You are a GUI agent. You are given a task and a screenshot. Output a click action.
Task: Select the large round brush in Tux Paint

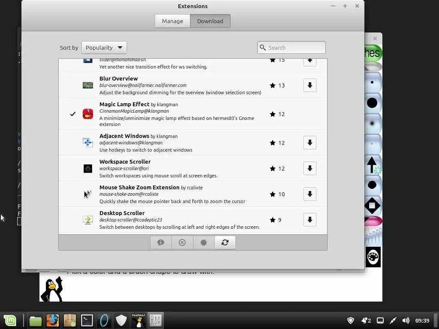pos(372,103)
